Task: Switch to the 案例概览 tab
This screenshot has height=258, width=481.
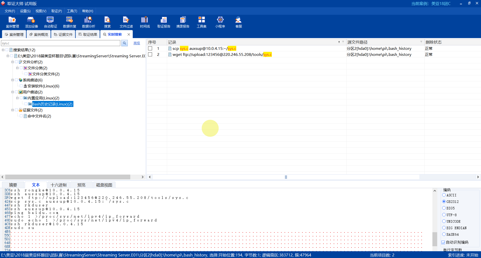Action: (x=39, y=34)
